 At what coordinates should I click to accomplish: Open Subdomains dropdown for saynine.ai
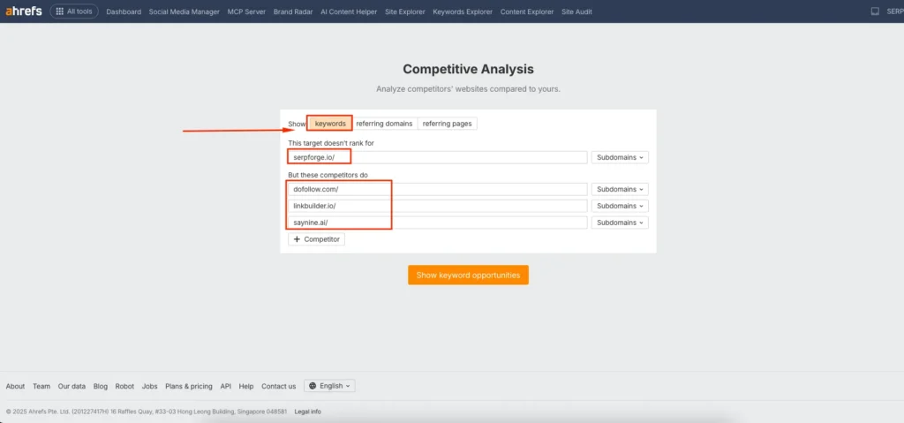pos(620,223)
